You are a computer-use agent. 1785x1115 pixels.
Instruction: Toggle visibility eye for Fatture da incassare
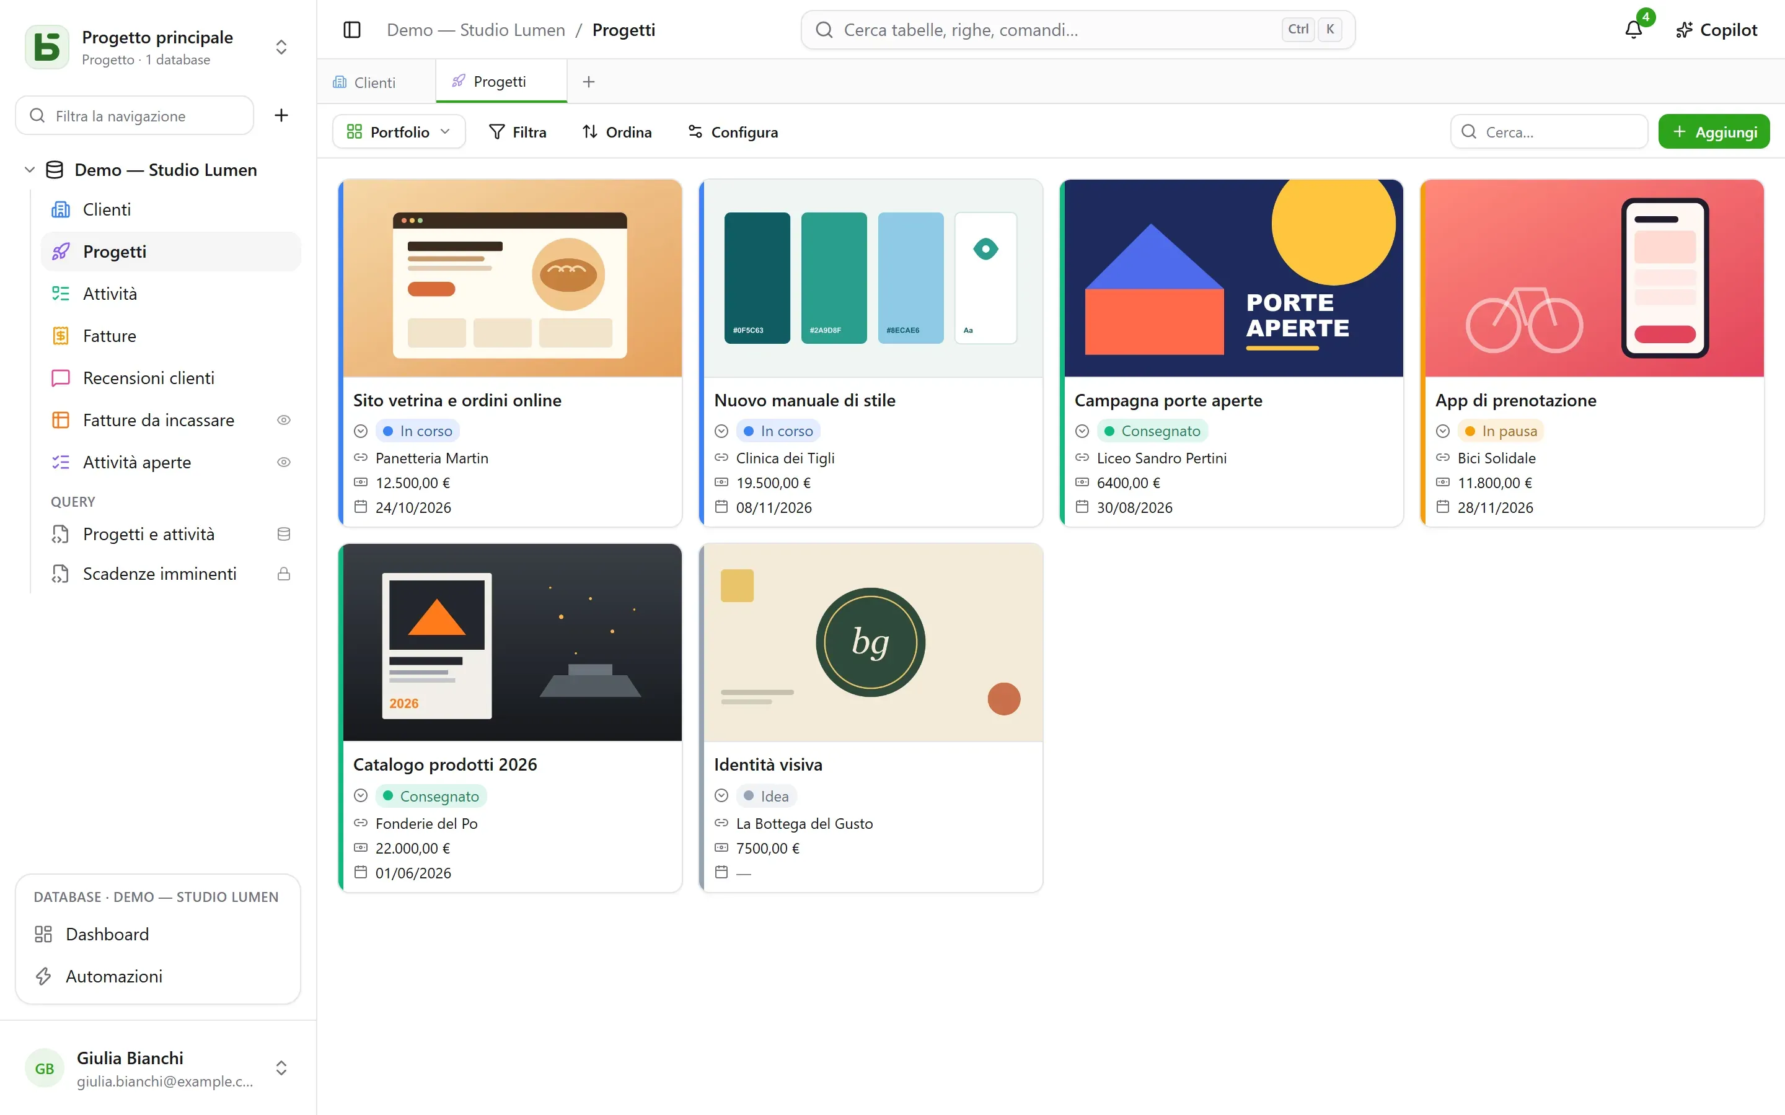point(283,419)
